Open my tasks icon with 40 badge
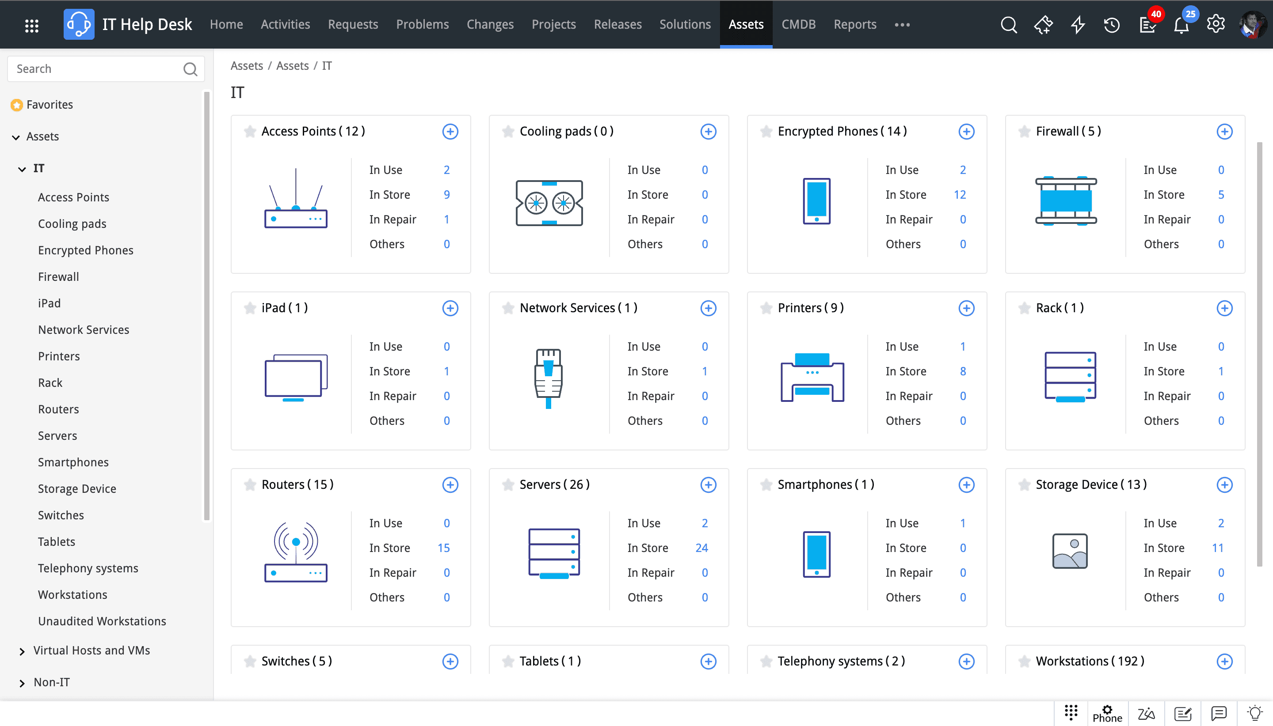This screenshot has width=1273, height=726. (x=1148, y=25)
